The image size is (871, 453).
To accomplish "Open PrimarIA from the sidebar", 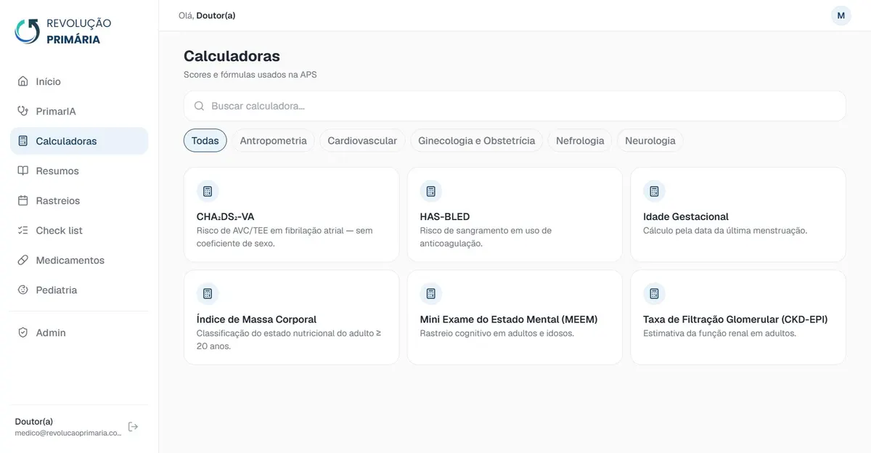I will [79, 111].
